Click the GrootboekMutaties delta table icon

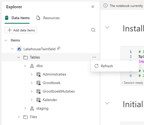pos(39,91)
